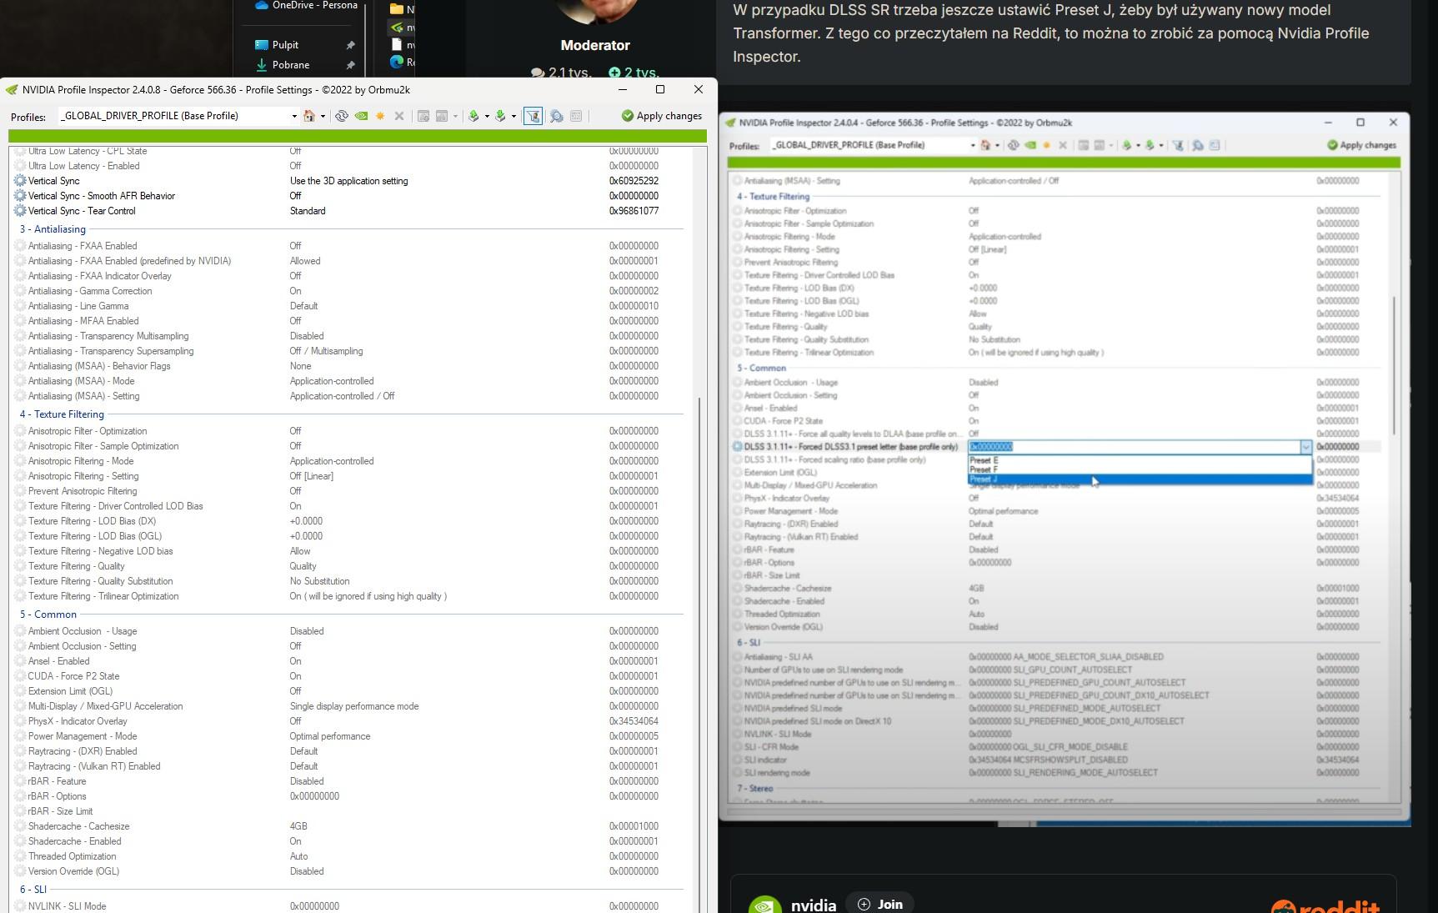Image resolution: width=1438 pixels, height=913 pixels.
Task: Open the Profiles combo box dropdown
Action: click(294, 116)
